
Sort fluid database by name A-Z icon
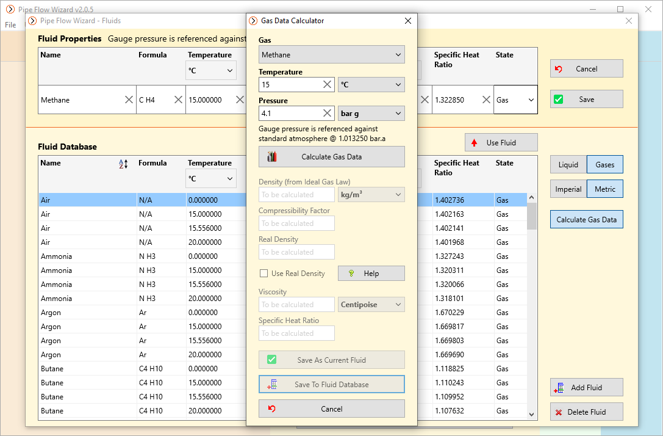123,164
